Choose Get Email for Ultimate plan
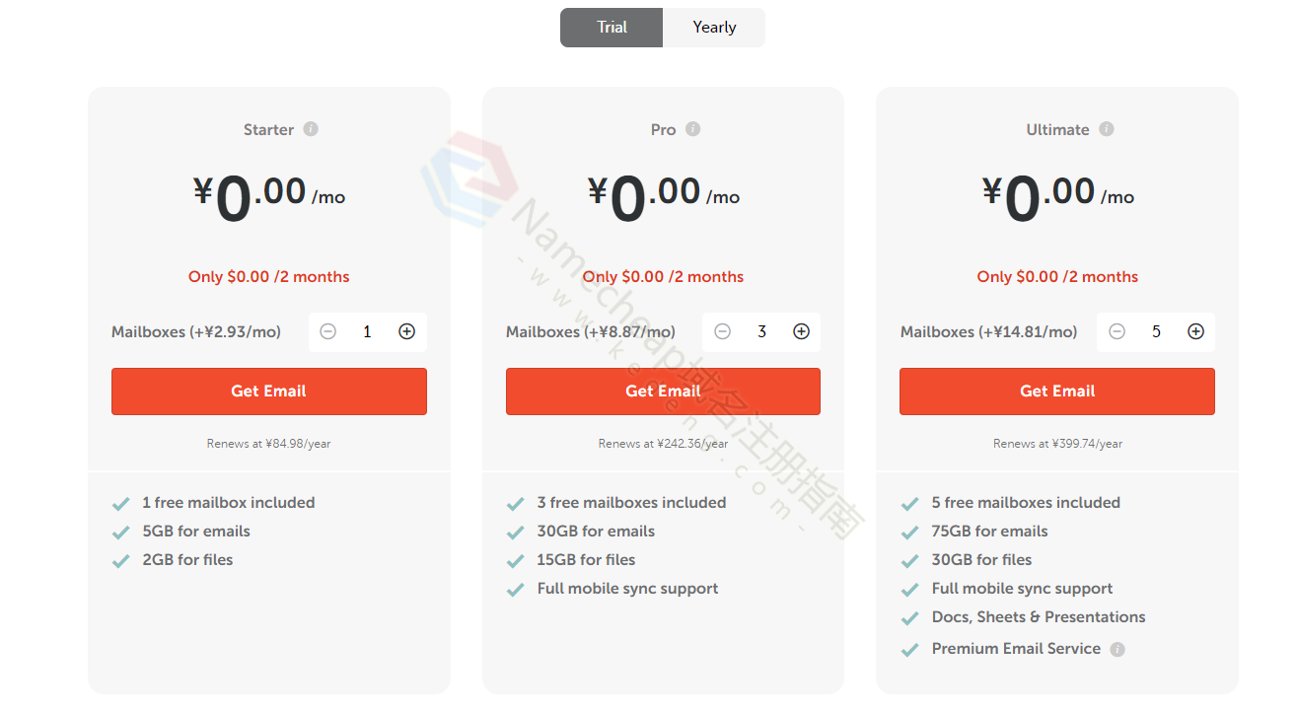Viewport: 1297px width, 711px height. tap(1056, 391)
